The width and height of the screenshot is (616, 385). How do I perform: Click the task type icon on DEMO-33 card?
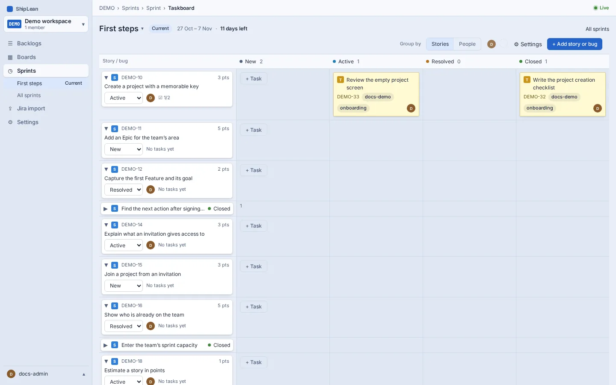tap(341, 80)
